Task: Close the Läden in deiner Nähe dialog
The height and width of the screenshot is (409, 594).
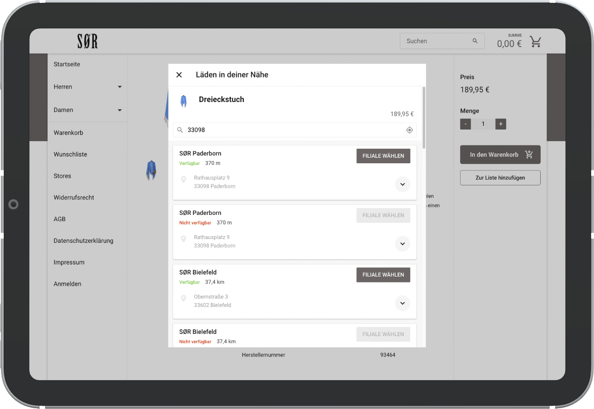Action: coord(179,75)
